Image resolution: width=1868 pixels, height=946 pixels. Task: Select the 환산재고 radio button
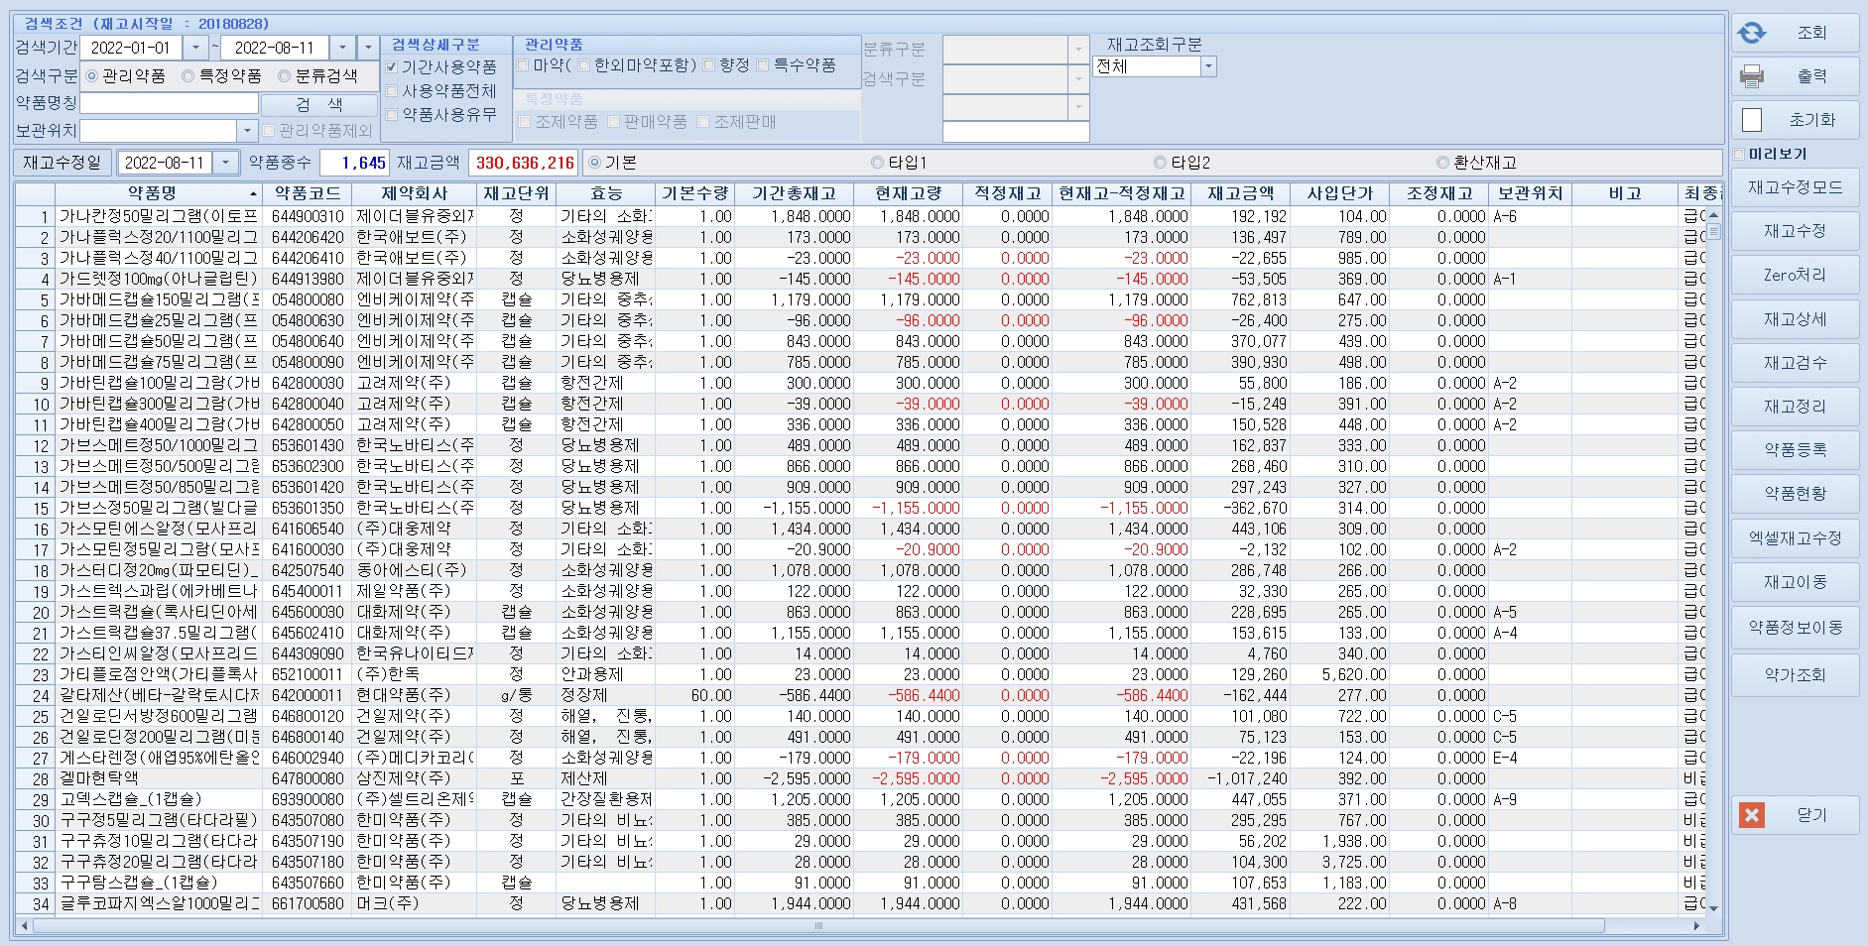tap(1443, 163)
